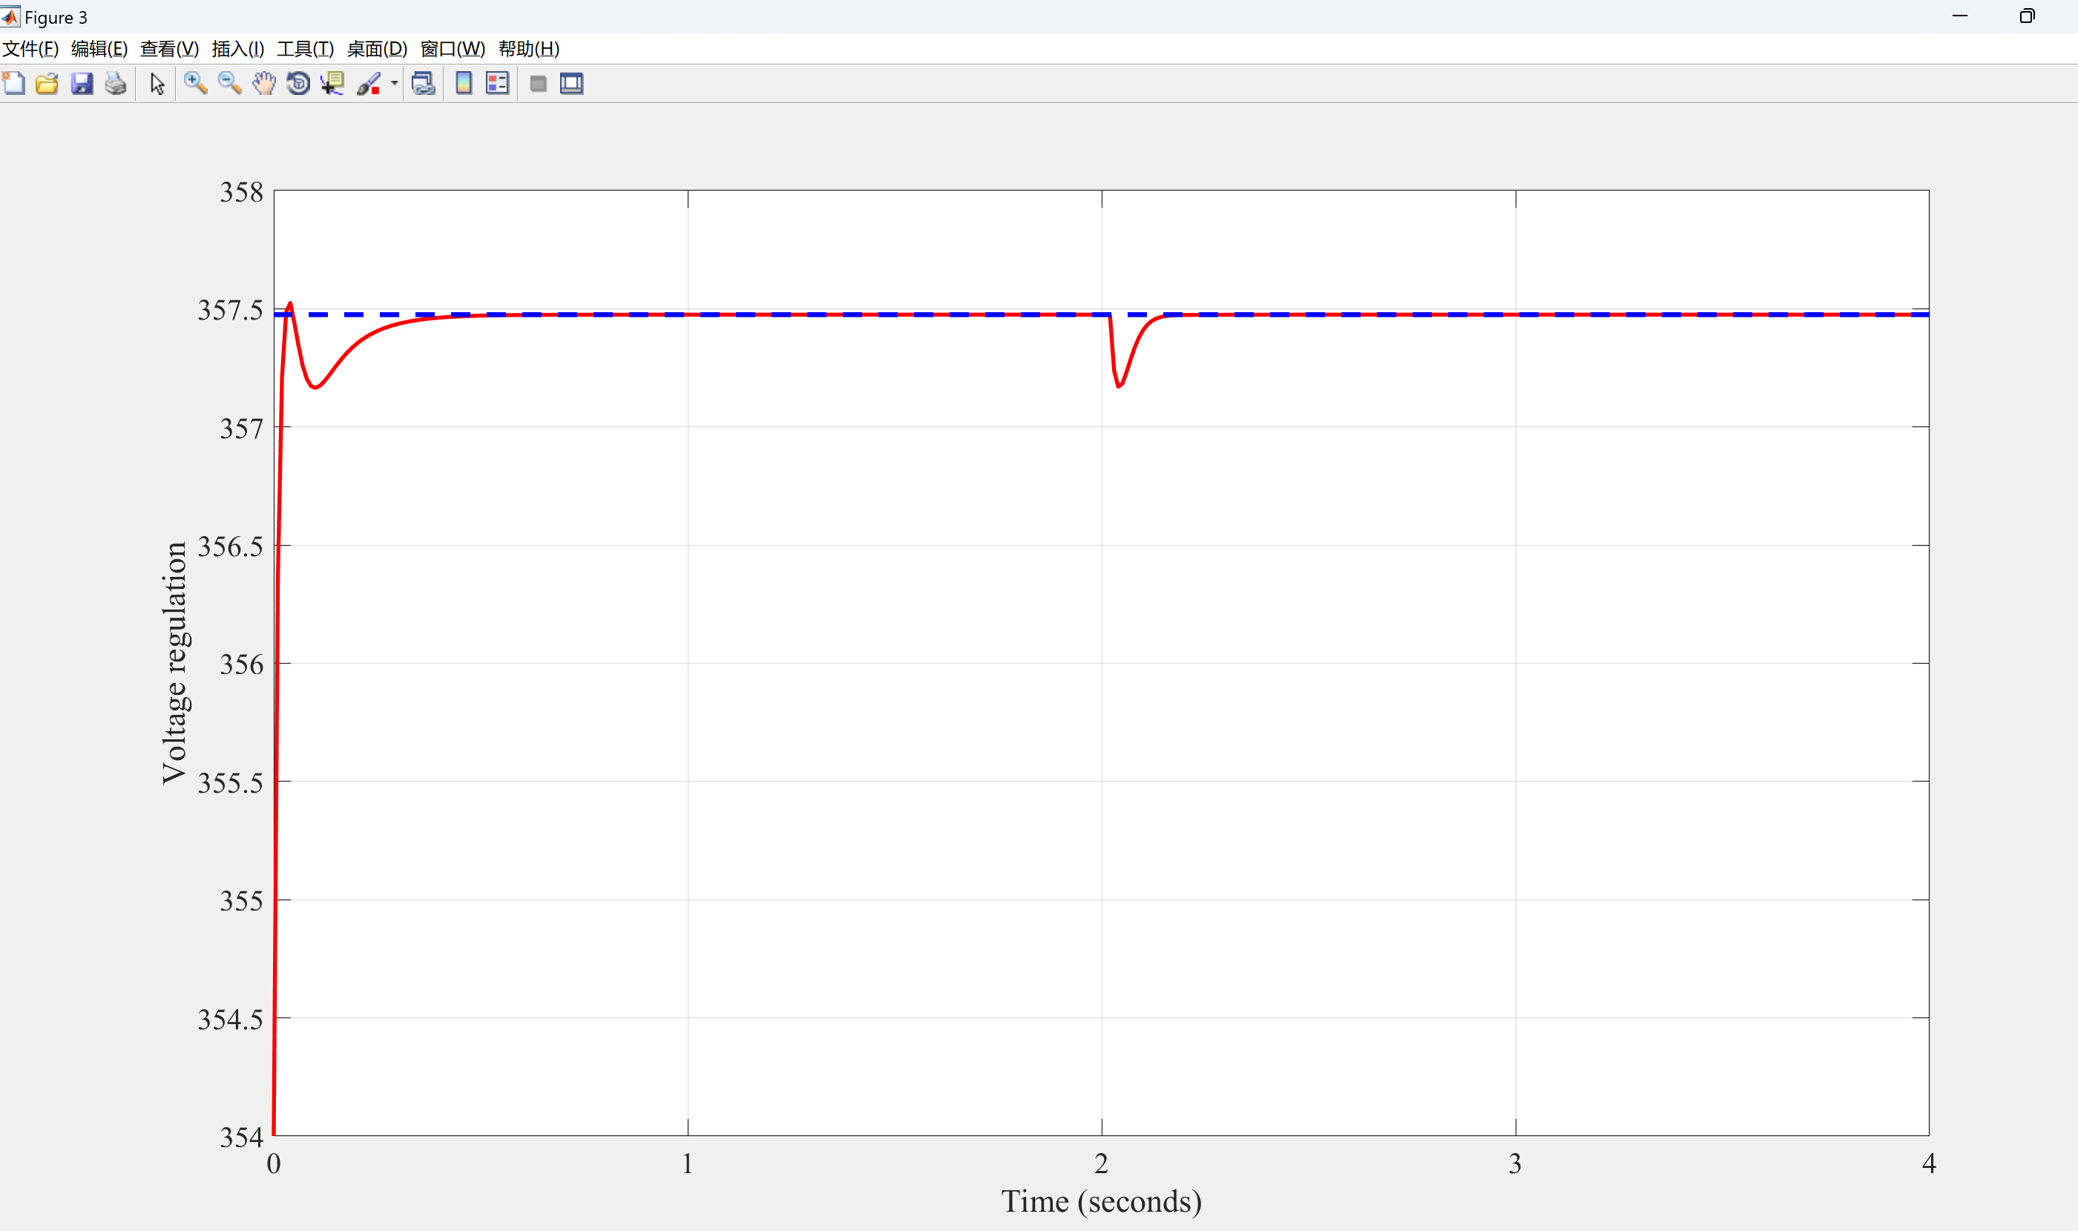Open the 文件(F) menu

click(x=30, y=49)
